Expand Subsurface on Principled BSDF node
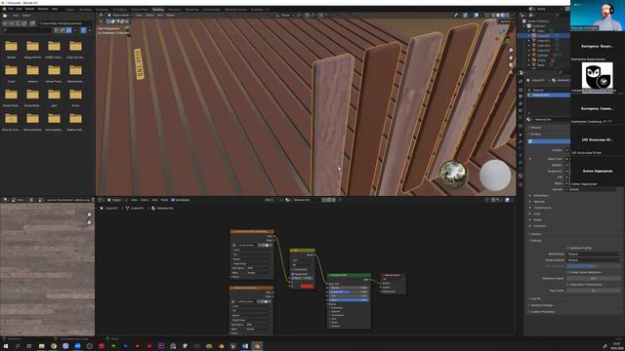 click(336, 308)
